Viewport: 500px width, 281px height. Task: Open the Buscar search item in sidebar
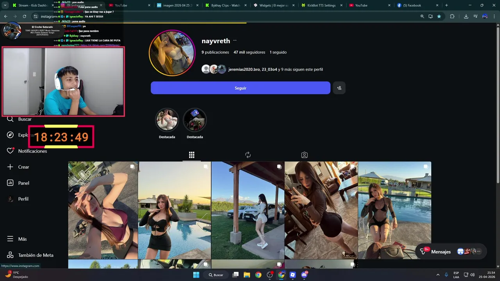(x=19, y=119)
